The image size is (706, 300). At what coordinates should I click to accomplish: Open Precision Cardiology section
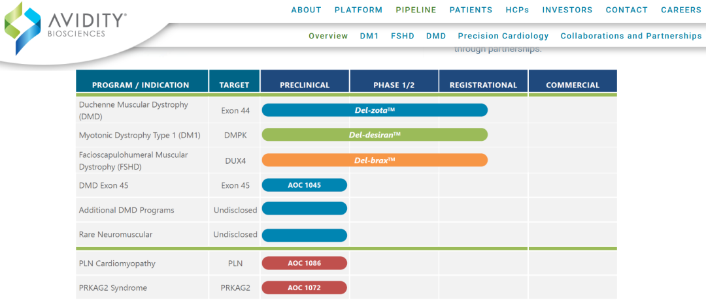[x=503, y=36]
